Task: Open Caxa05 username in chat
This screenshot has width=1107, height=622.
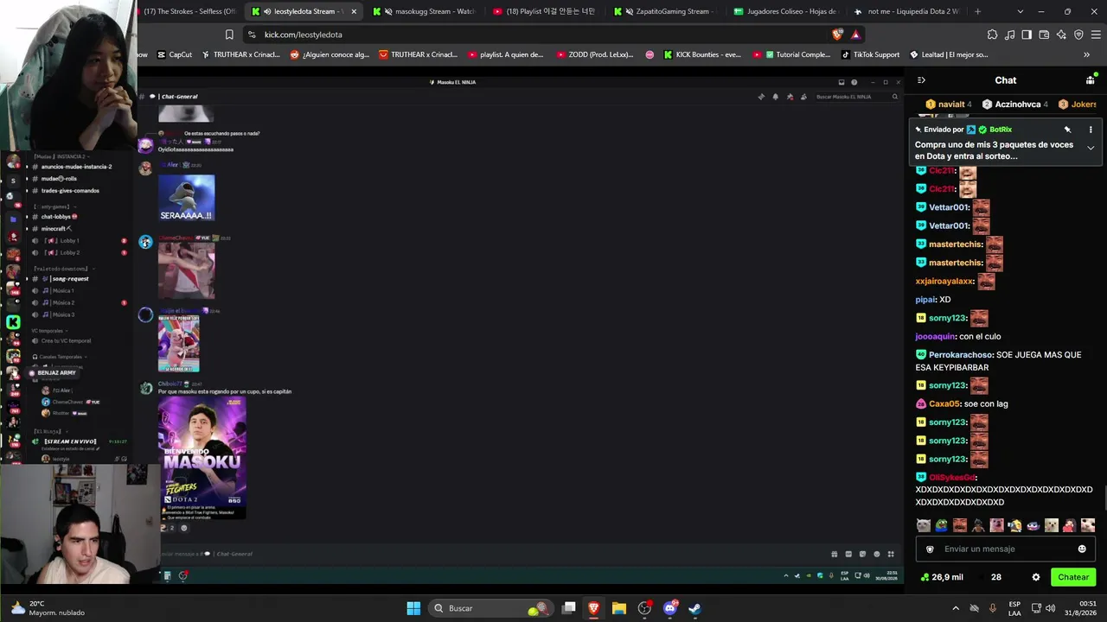Action: [x=944, y=404]
